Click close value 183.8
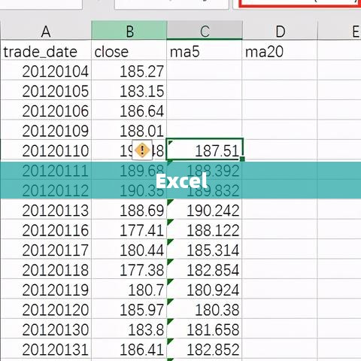This screenshot has width=361, height=361. click(129, 329)
